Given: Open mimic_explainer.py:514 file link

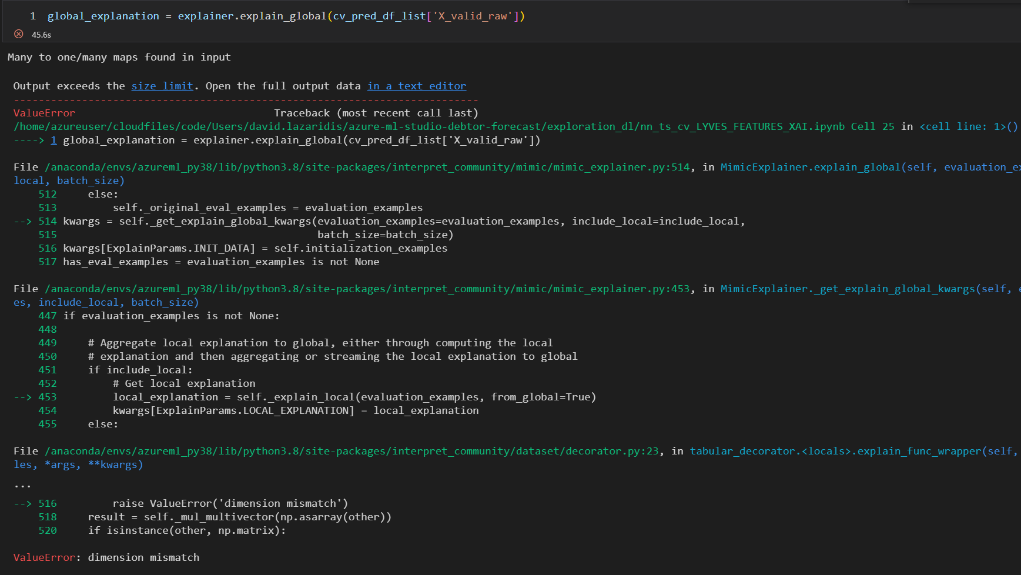Looking at the screenshot, I should 367,167.
